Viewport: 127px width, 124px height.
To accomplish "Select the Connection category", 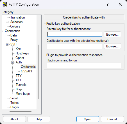I will [12, 31].
